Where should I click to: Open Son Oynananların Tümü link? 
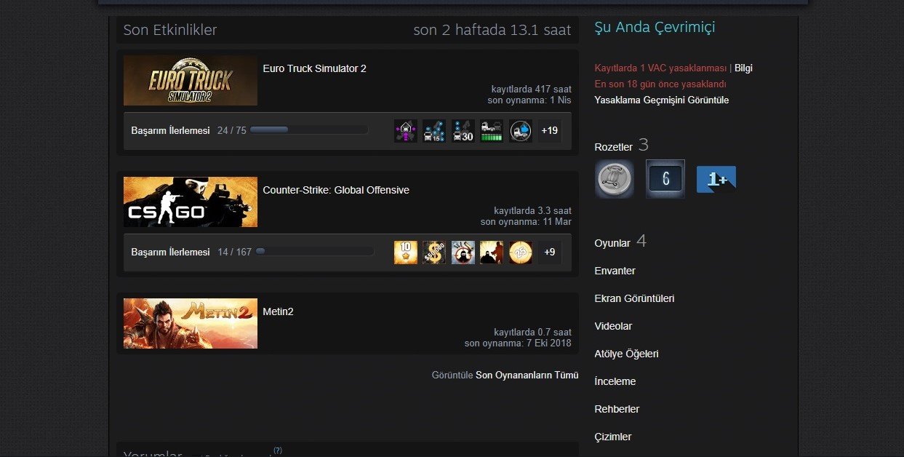pos(527,375)
